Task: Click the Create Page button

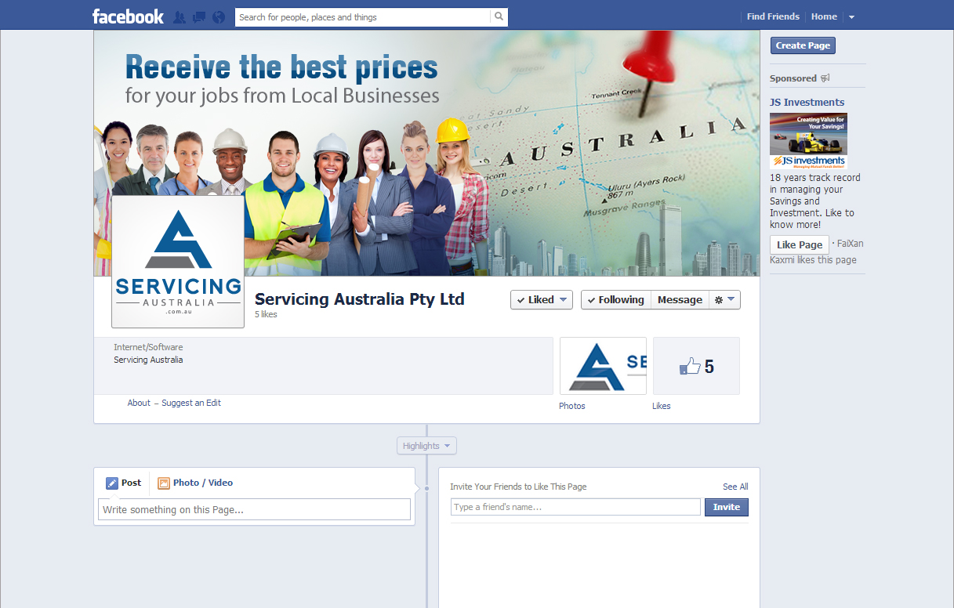Action: pyautogui.click(x=803, y=45)
